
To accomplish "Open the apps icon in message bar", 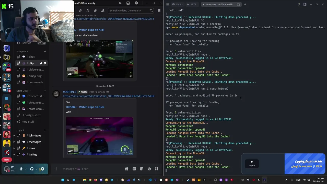I will [x=157, y=169].
